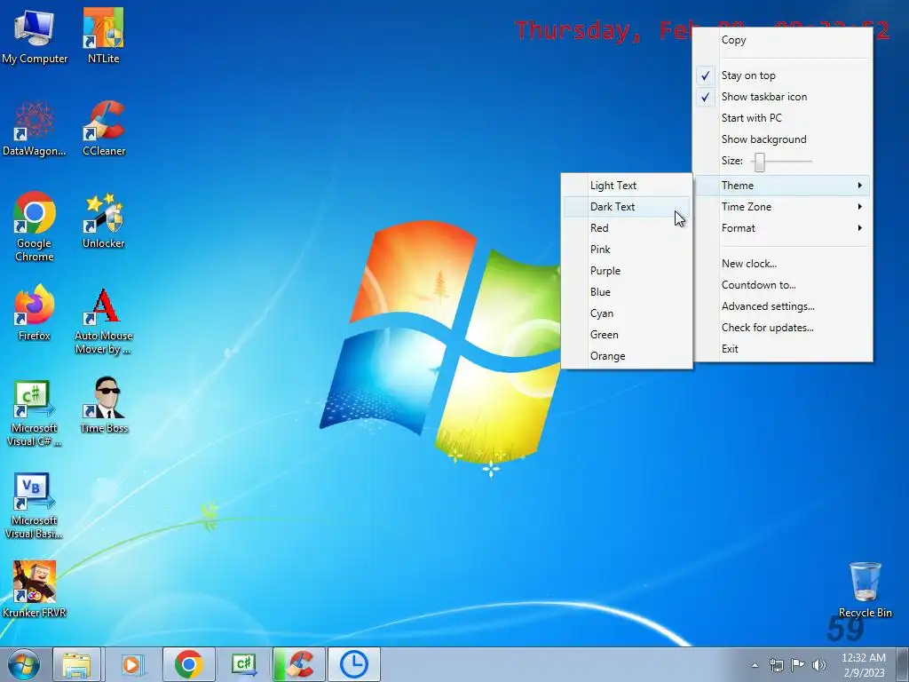Screen dimensions: 909x682
Task: Select the Auto Mouse Mover desktop shortcut
Action: coord(103,321)
